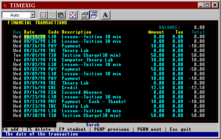This screenshot has height=139, width=221.
Task: Click the F9 student command
Action: 72,129
